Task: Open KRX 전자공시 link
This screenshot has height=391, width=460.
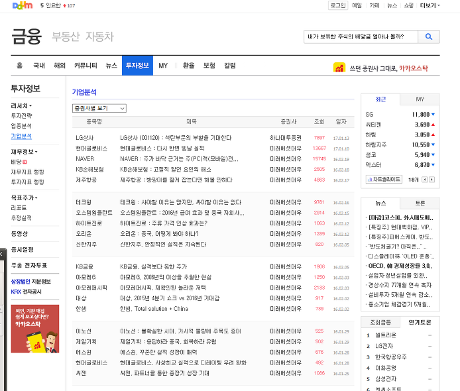Action: coord(26,292)
